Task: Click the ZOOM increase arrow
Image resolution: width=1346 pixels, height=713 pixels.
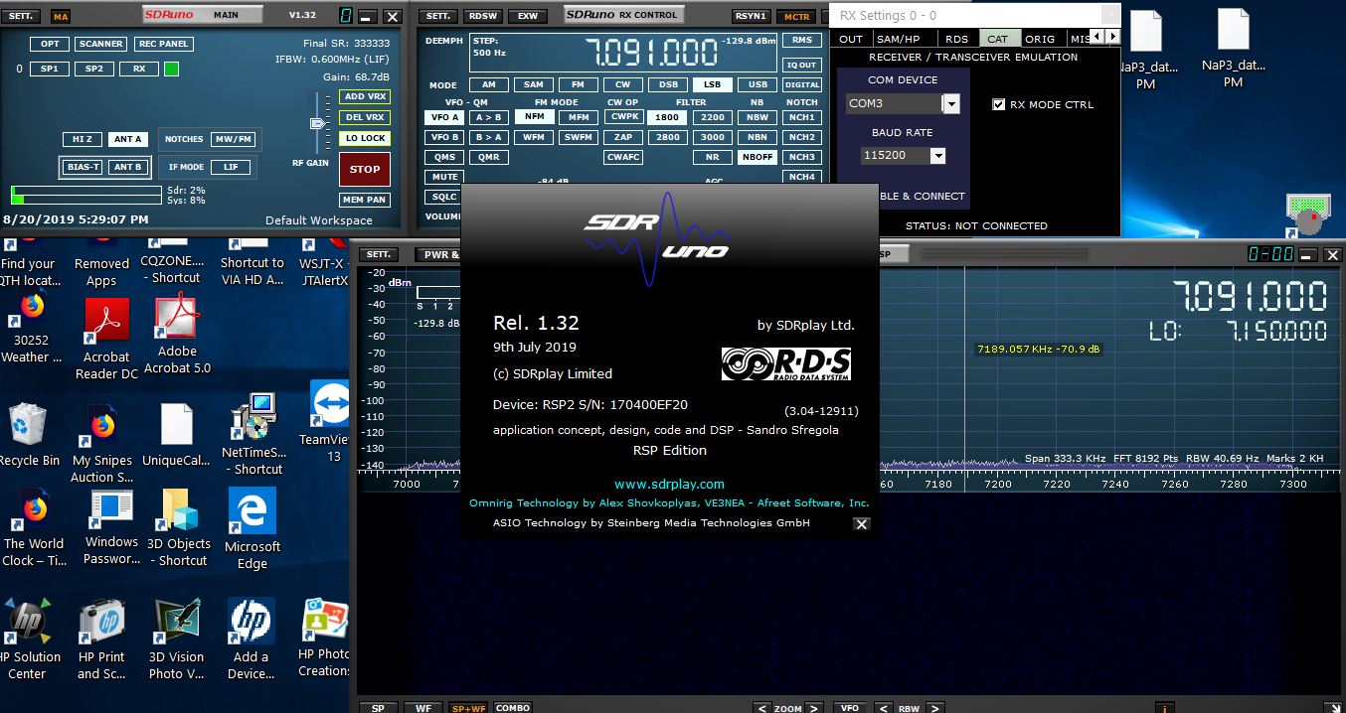Action: tap(814, 708)
